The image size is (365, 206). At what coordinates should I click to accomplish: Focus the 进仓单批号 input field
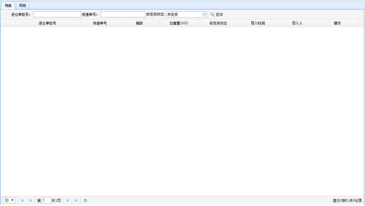point(57,14)
